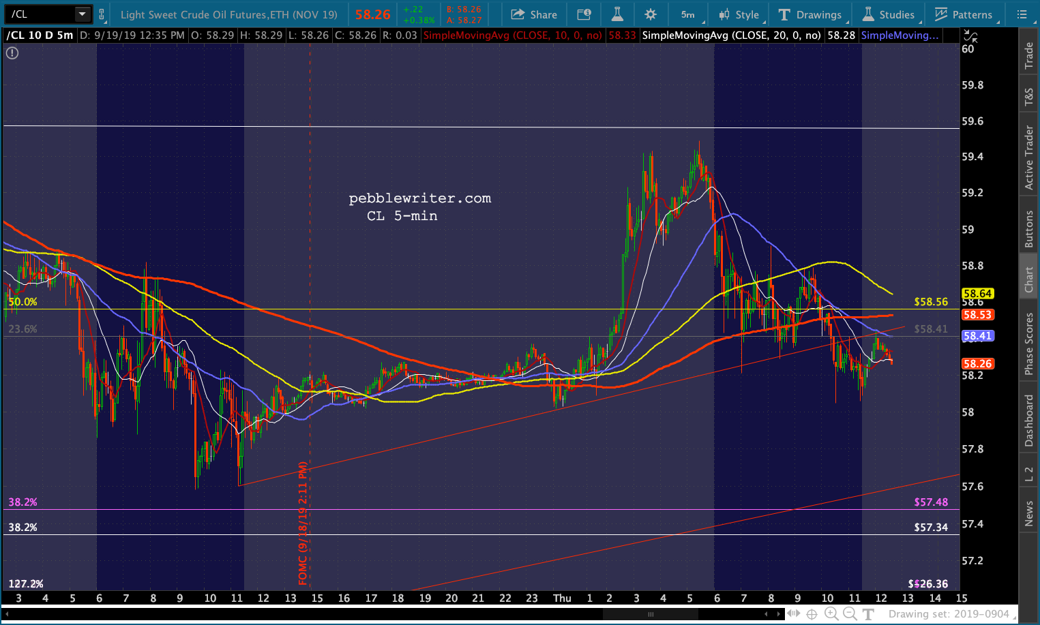Click the pebblewriter.com CL 5-min text note

pos(419,207)
